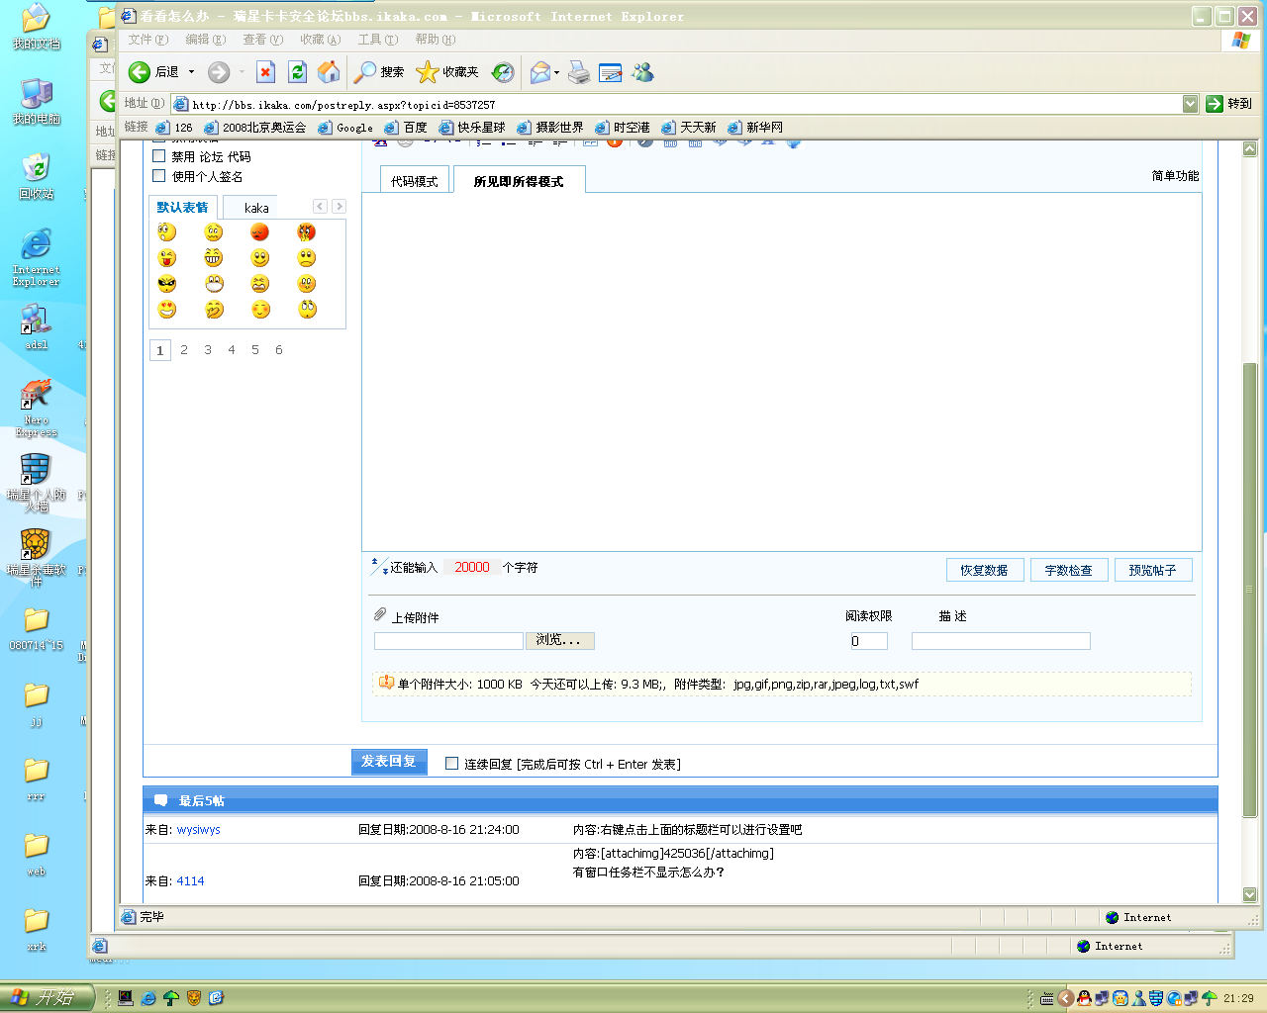
Task: Click the attachment file path input field
Action: click(x=448, y=641)
